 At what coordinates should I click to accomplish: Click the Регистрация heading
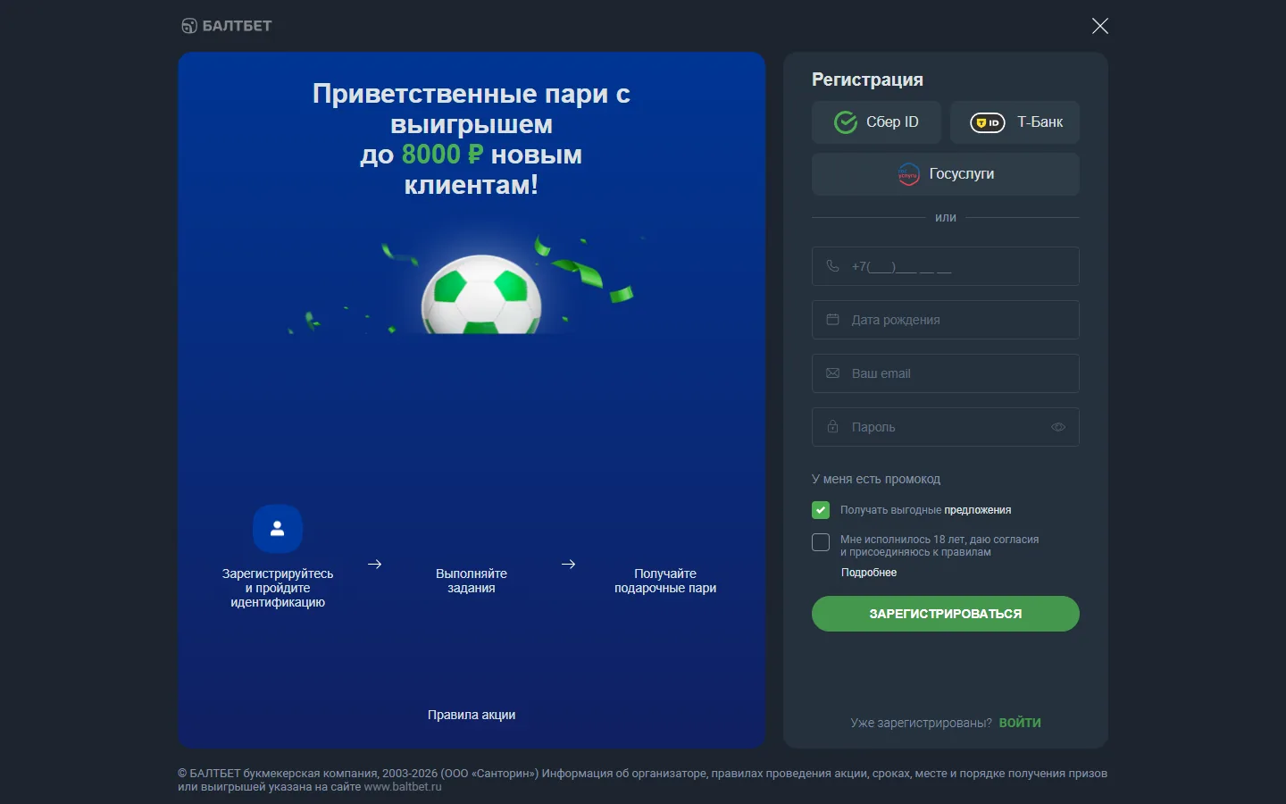tap(867, 80)
